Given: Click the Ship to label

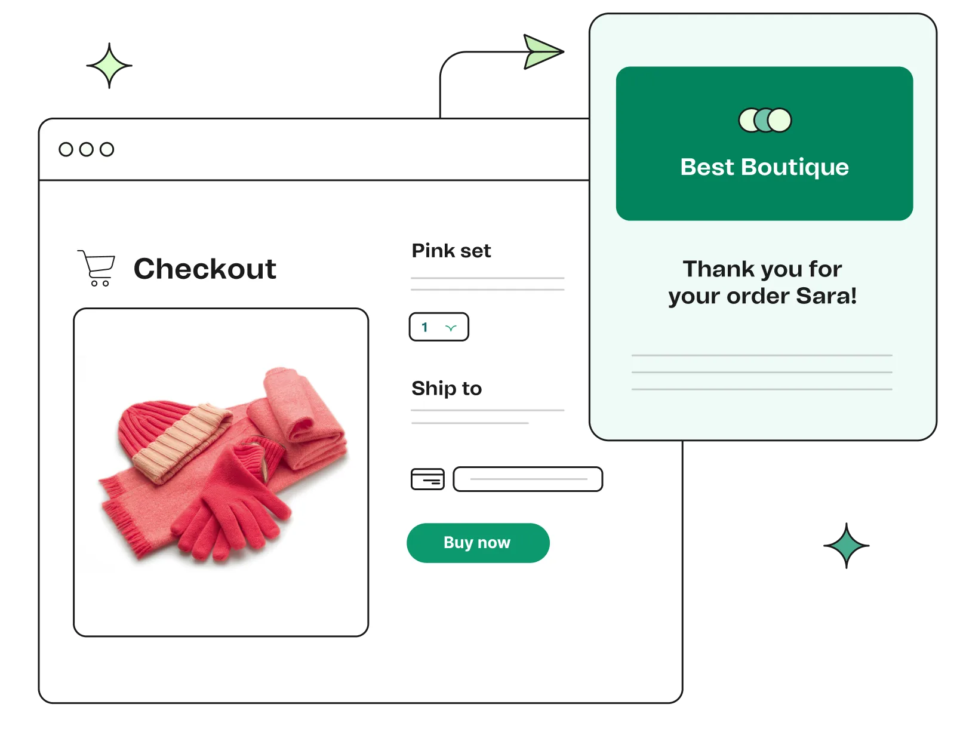Looking at the screenshot, I should (x=447, y=389).
